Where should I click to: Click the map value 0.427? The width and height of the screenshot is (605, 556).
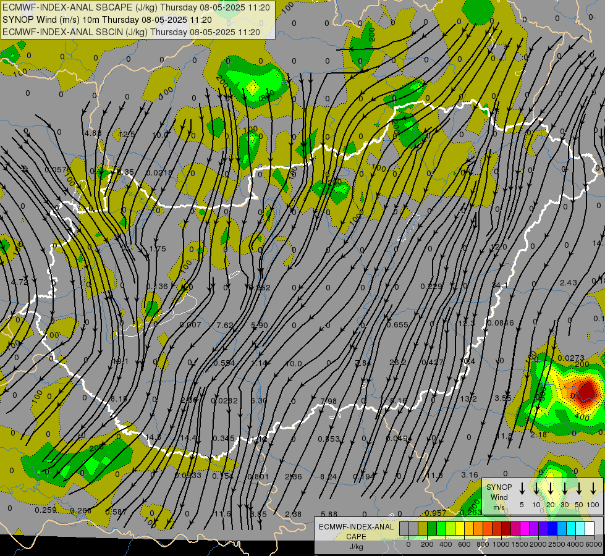pyautogui.click(x=432, y=362)
